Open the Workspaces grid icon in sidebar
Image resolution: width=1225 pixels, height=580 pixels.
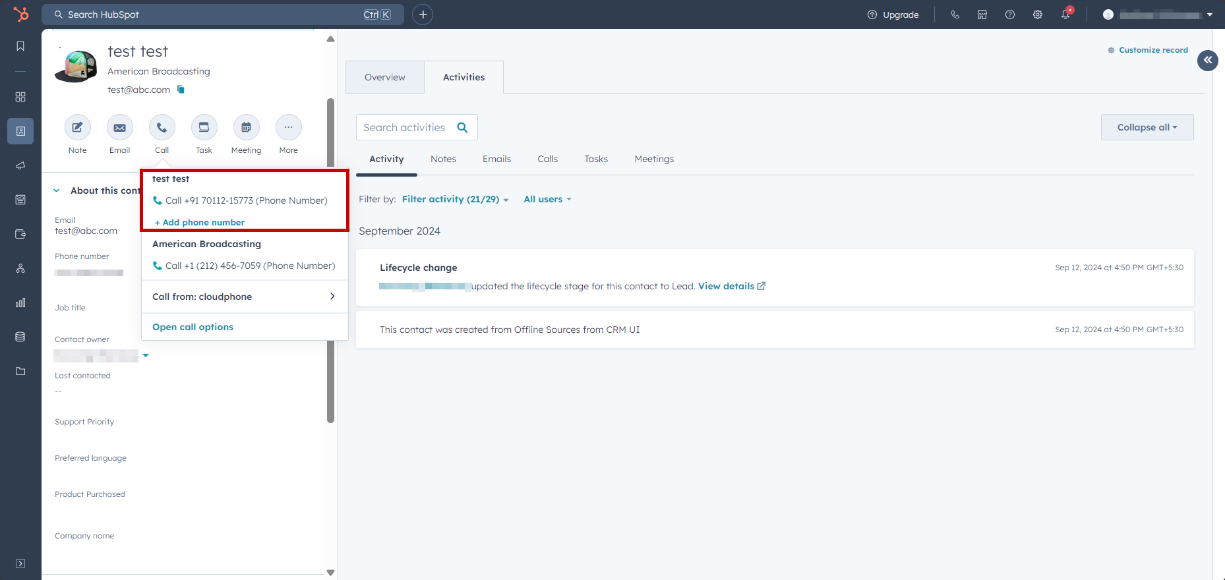20,97
